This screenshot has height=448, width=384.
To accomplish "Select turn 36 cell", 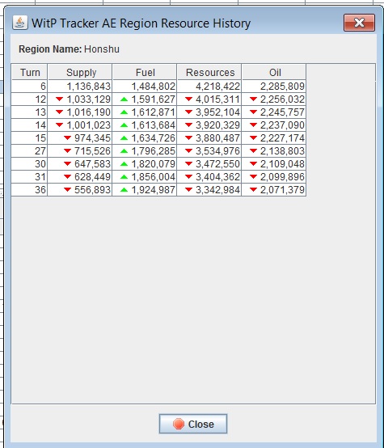I will point(29,190).
